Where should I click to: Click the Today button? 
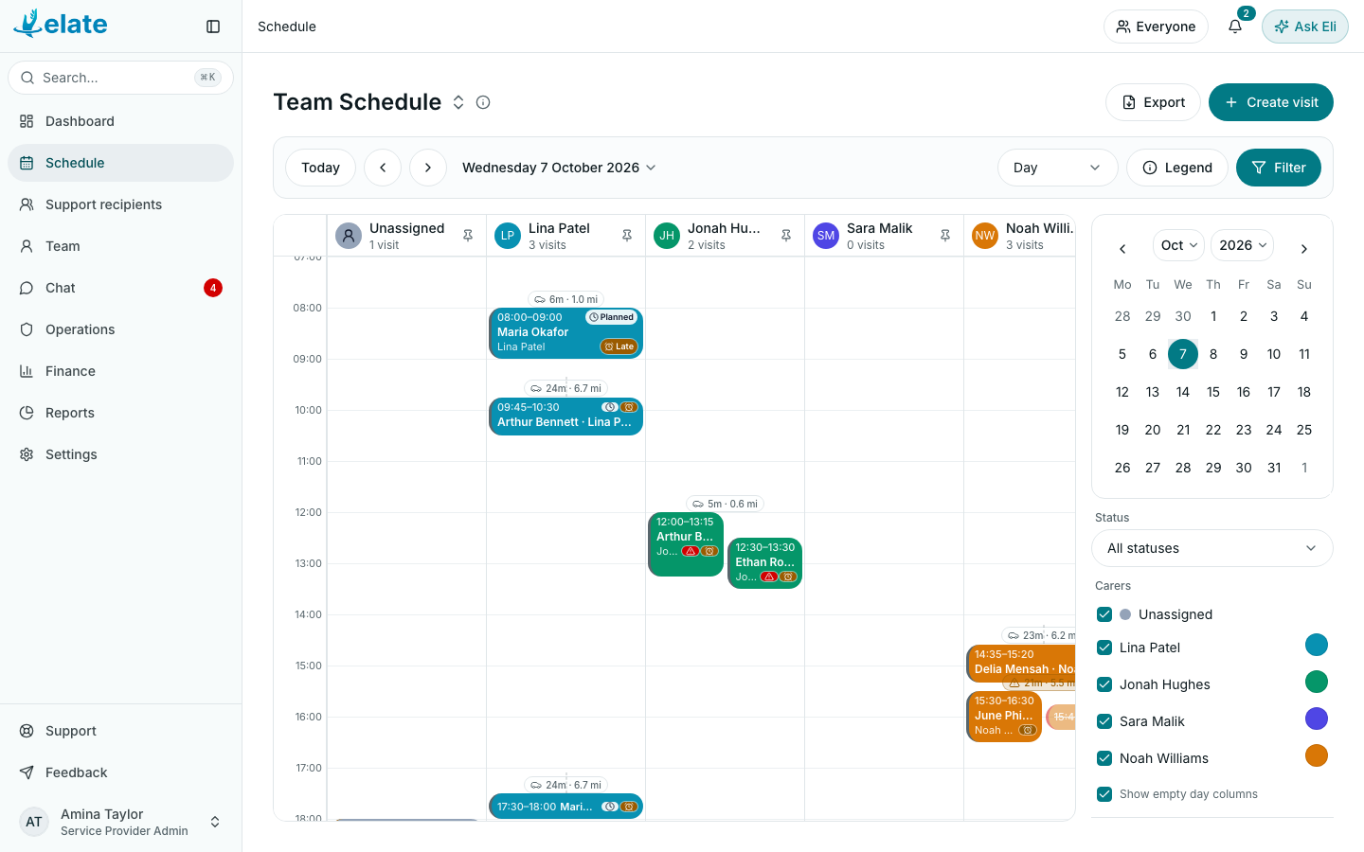tap(320, 168)
